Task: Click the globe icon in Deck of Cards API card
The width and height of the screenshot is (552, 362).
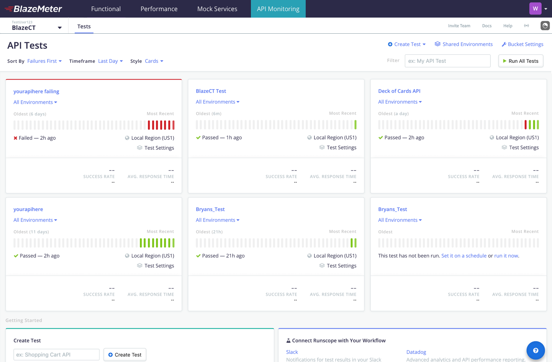Action: 492,138
